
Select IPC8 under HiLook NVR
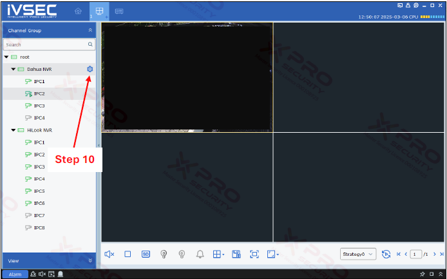[x=39, y=227]
